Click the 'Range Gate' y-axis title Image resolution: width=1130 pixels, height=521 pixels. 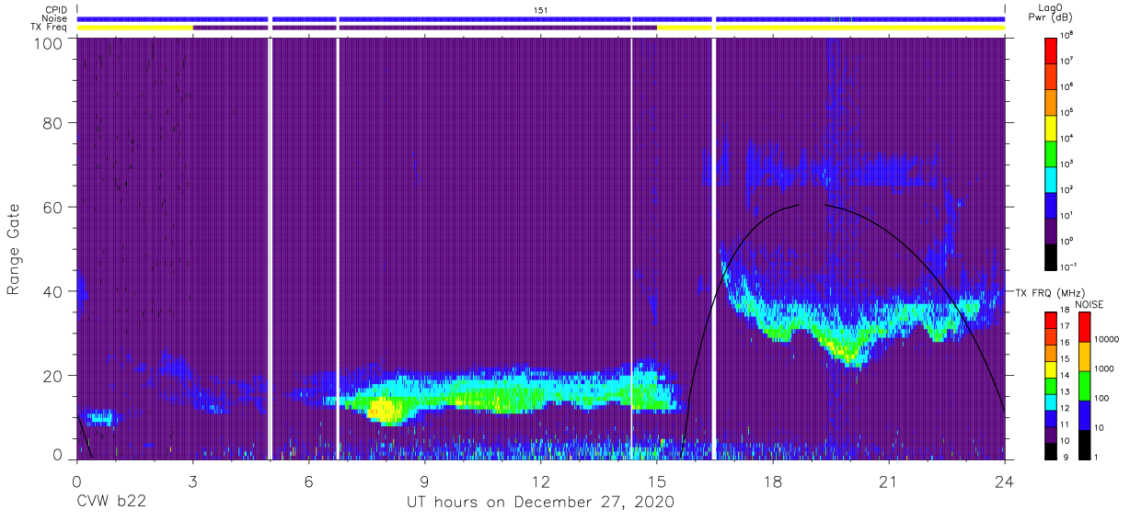pyautogui.click(x=14, y=248)
